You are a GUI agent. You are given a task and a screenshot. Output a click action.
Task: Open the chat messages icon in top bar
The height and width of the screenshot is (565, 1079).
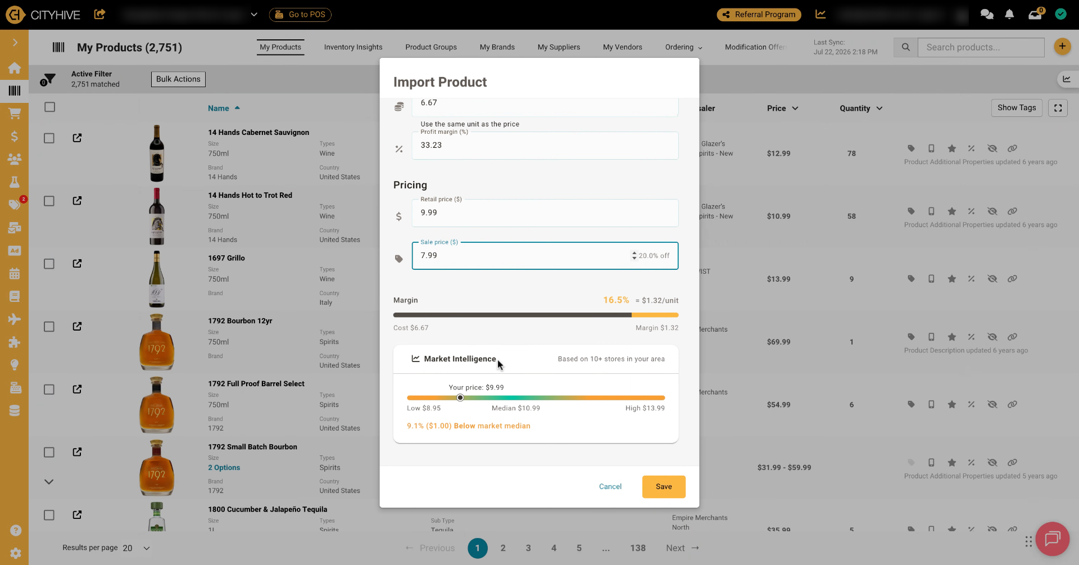pos(987,15)
